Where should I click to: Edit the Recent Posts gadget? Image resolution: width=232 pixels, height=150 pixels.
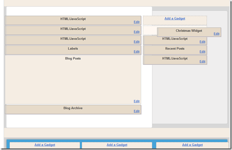point(202,52)
